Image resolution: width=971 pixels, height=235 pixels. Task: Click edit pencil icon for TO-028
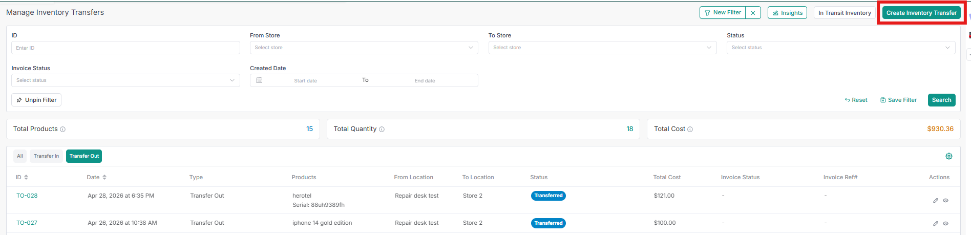(936, 201)
